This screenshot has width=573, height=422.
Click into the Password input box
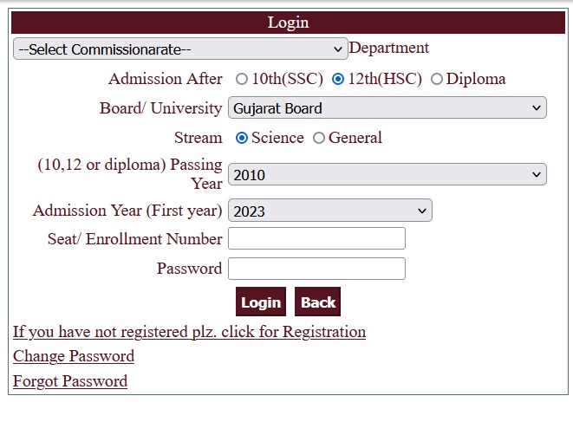[316, 269]
